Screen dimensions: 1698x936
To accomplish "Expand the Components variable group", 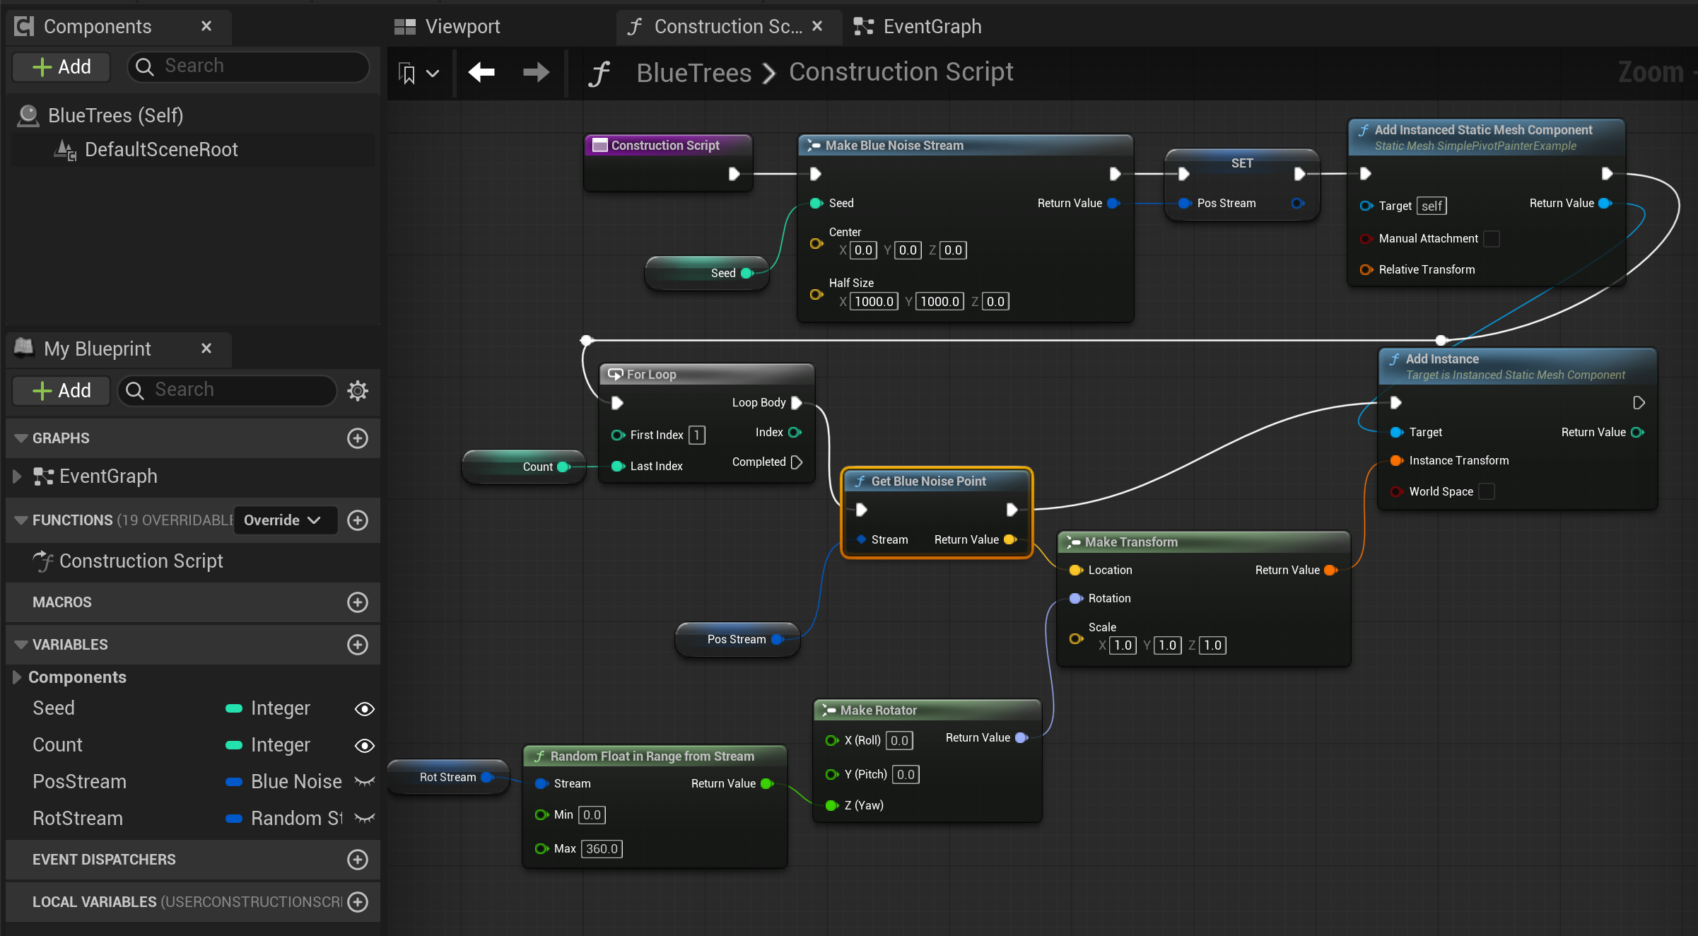I will pyautogui.click(x=17, y=677).
